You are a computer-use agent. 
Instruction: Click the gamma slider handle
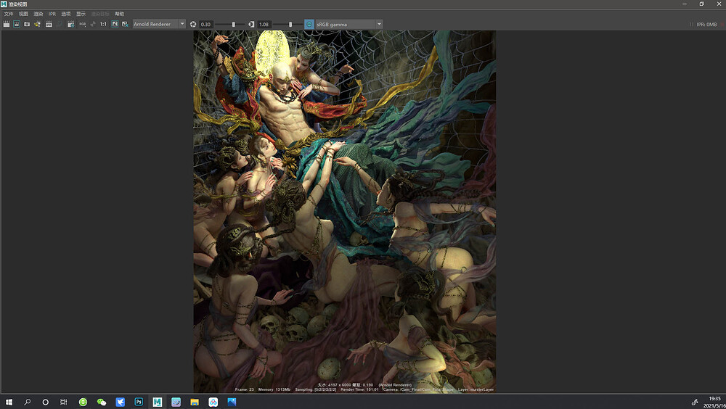290,24
